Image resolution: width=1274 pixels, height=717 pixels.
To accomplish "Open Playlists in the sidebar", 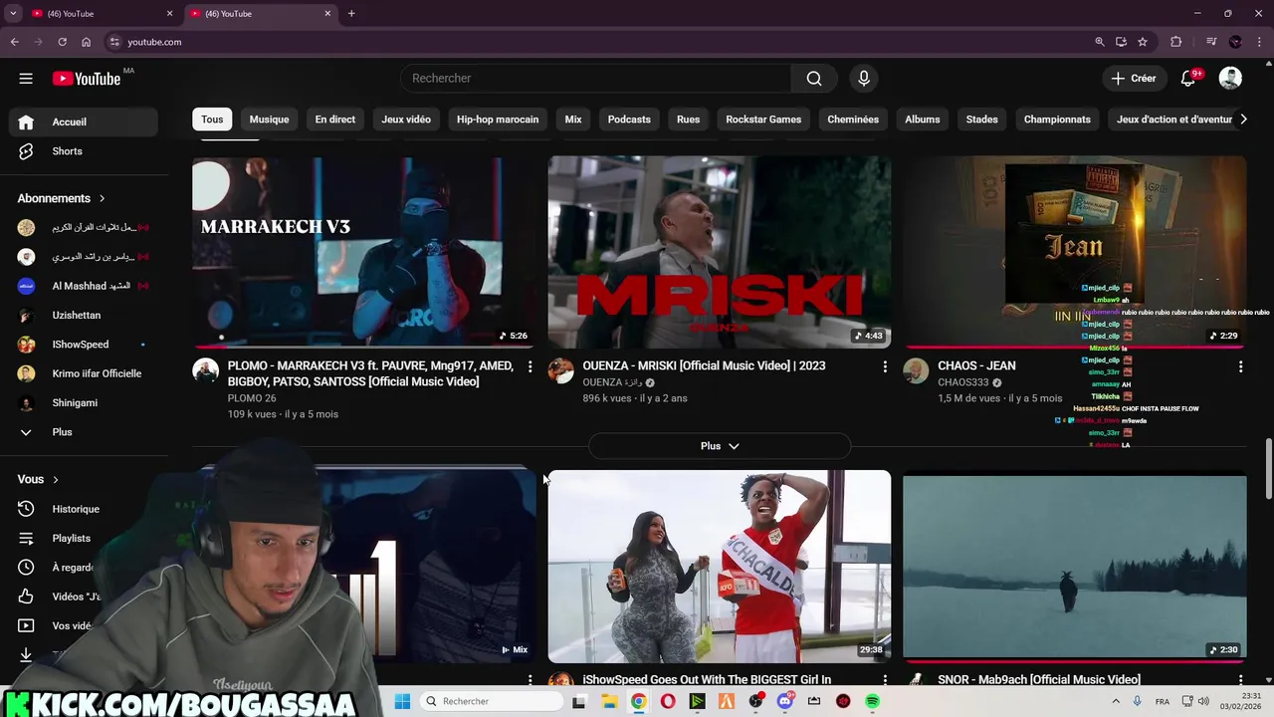I will tap(83, 538).
